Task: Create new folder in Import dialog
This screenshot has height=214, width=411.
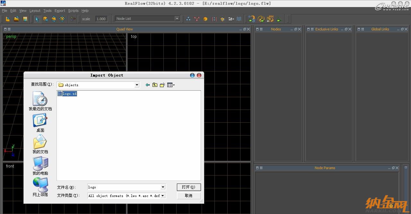Action: (x=162, y=85)
